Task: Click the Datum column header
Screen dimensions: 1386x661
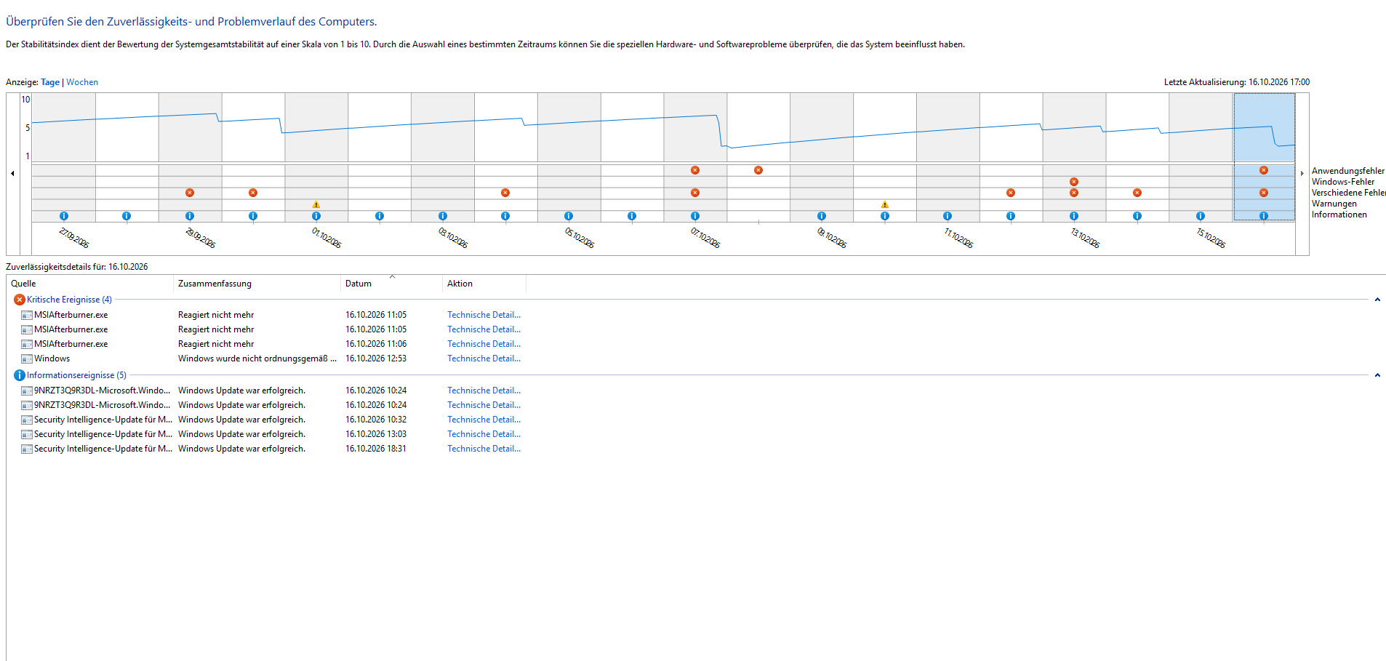Action: tap(391, 284)
